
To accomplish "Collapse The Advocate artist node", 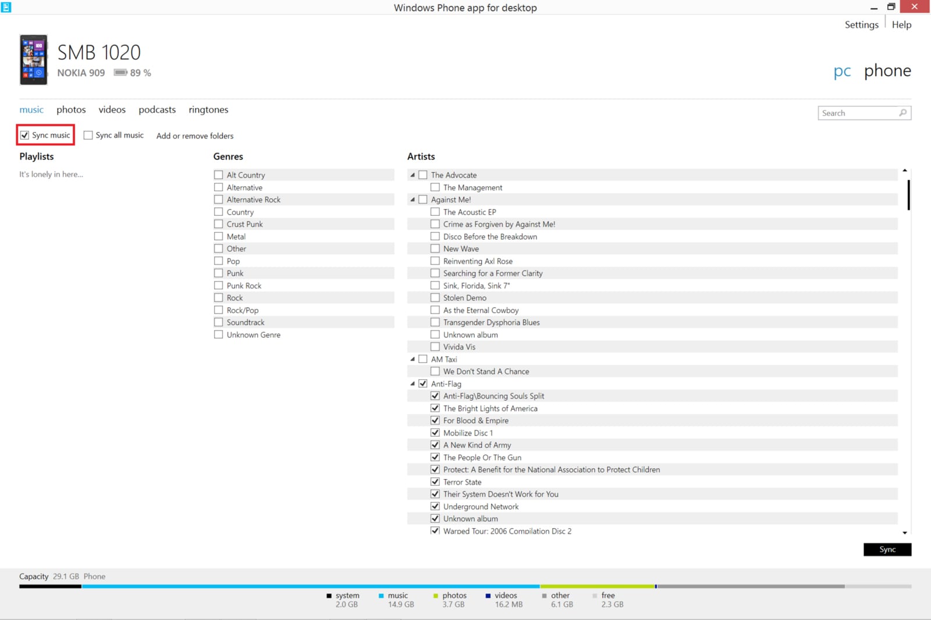I will (413, 175).
